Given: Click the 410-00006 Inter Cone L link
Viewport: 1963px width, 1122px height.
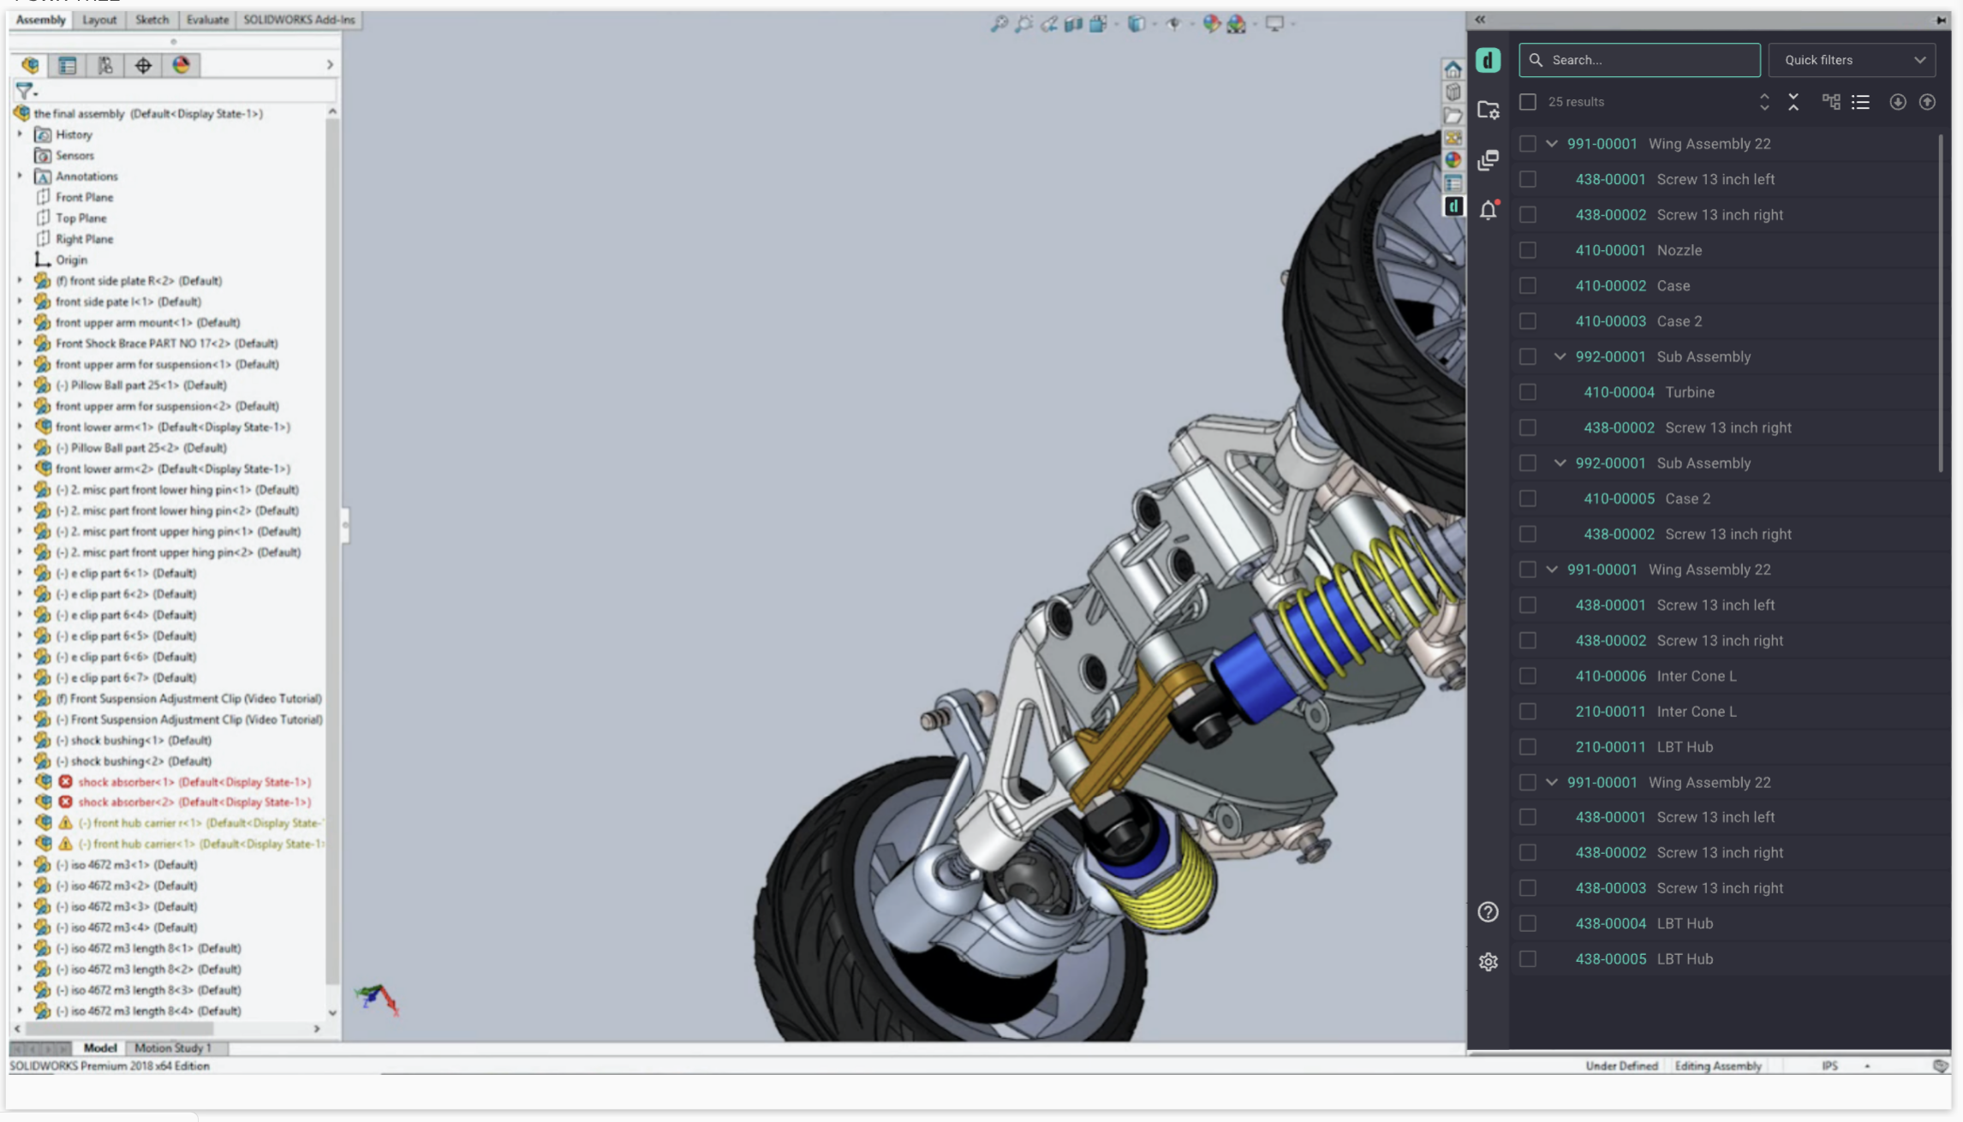Looking at the screenshot, I should [1610, 676].
